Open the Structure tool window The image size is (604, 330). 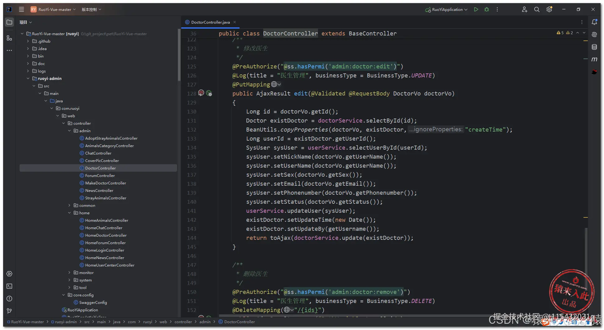click(x=9, y=38)
